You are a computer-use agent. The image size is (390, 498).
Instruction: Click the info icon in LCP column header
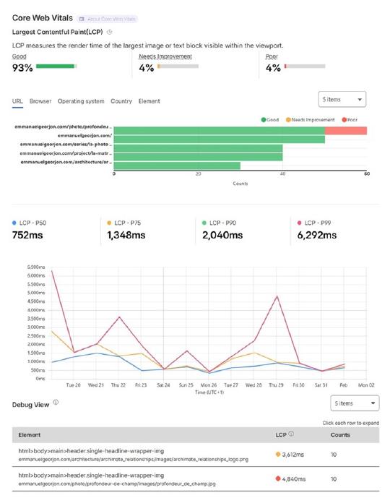[290, 434]
